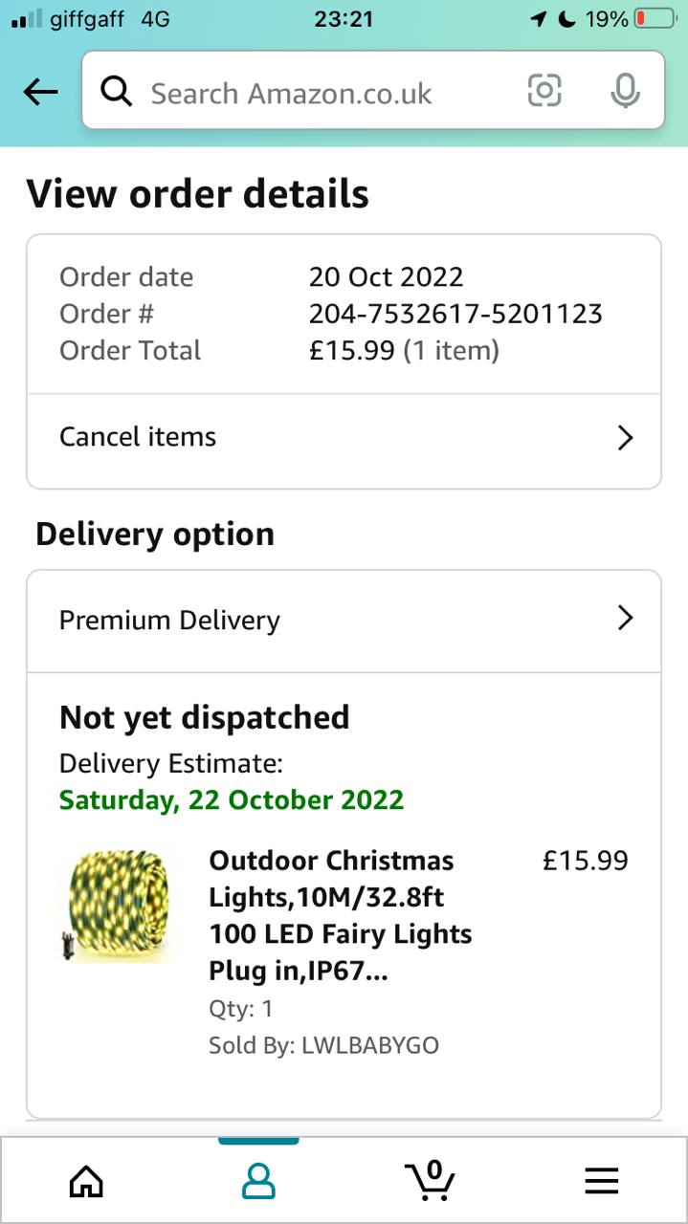This screenshot has height=1224, width=688.
Task: Tap the Sold By LWLBABYGO seller text
Action: (x=323, y=1045)
